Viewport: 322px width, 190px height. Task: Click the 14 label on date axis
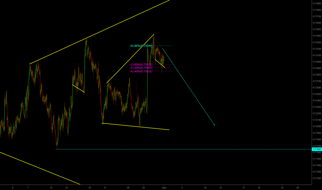click(67, 188)
